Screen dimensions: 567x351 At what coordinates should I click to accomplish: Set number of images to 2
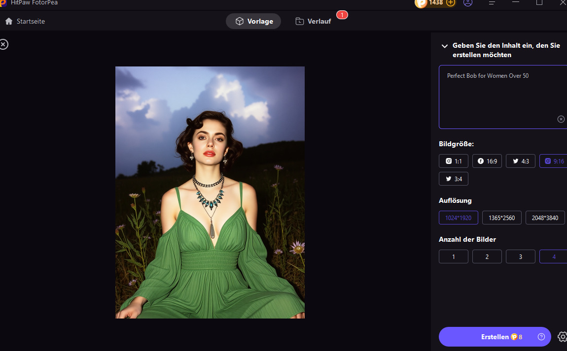487,256
